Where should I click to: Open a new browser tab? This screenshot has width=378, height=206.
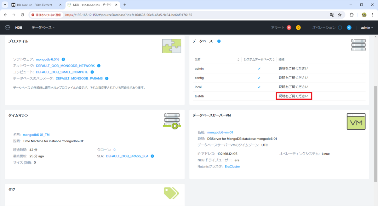[x=125, y=5]
